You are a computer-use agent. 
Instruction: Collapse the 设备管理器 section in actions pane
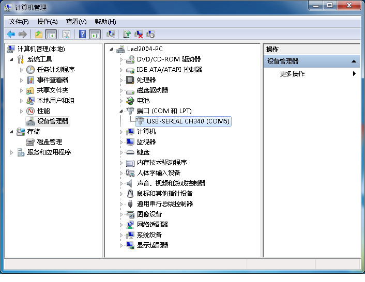pos(354,61)
